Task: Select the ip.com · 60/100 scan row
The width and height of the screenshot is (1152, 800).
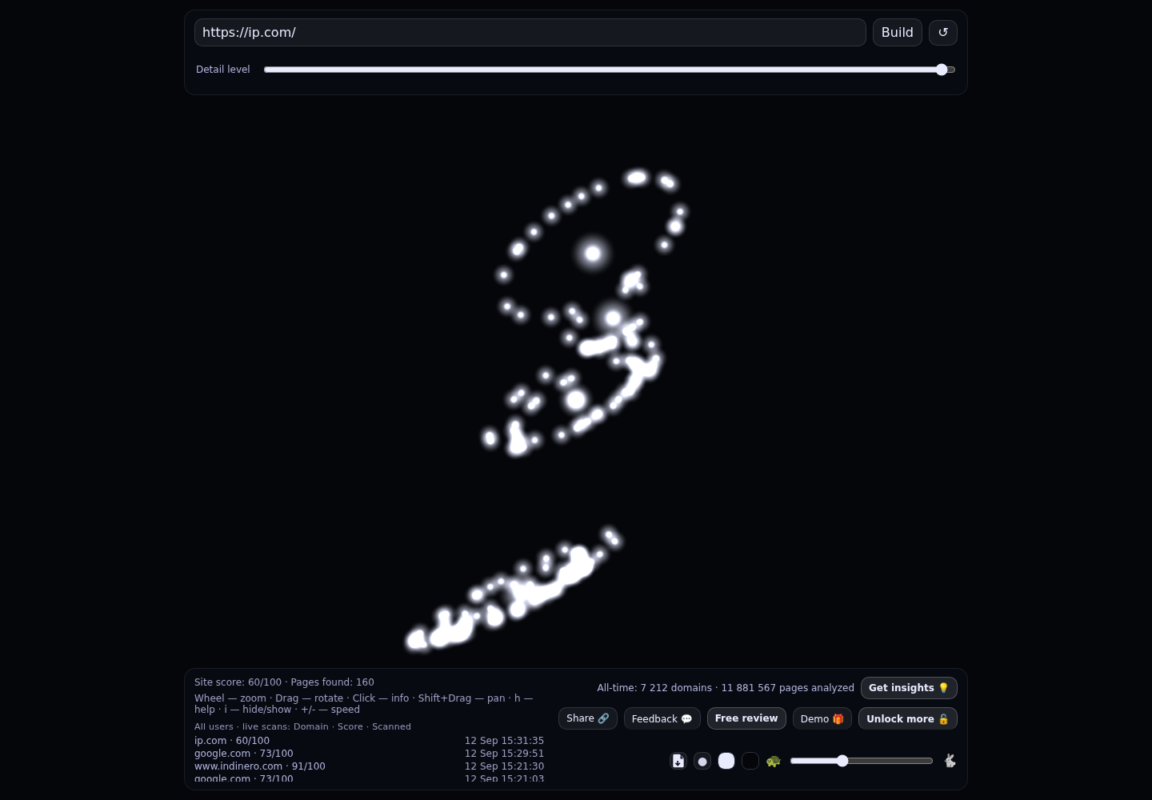Action: click(369, 741)
